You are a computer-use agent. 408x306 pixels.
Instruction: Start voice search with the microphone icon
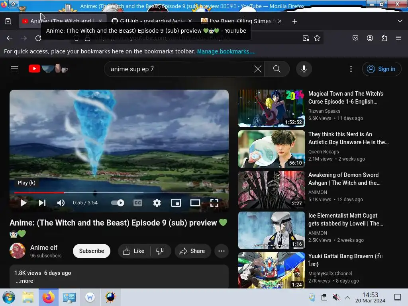304,69
